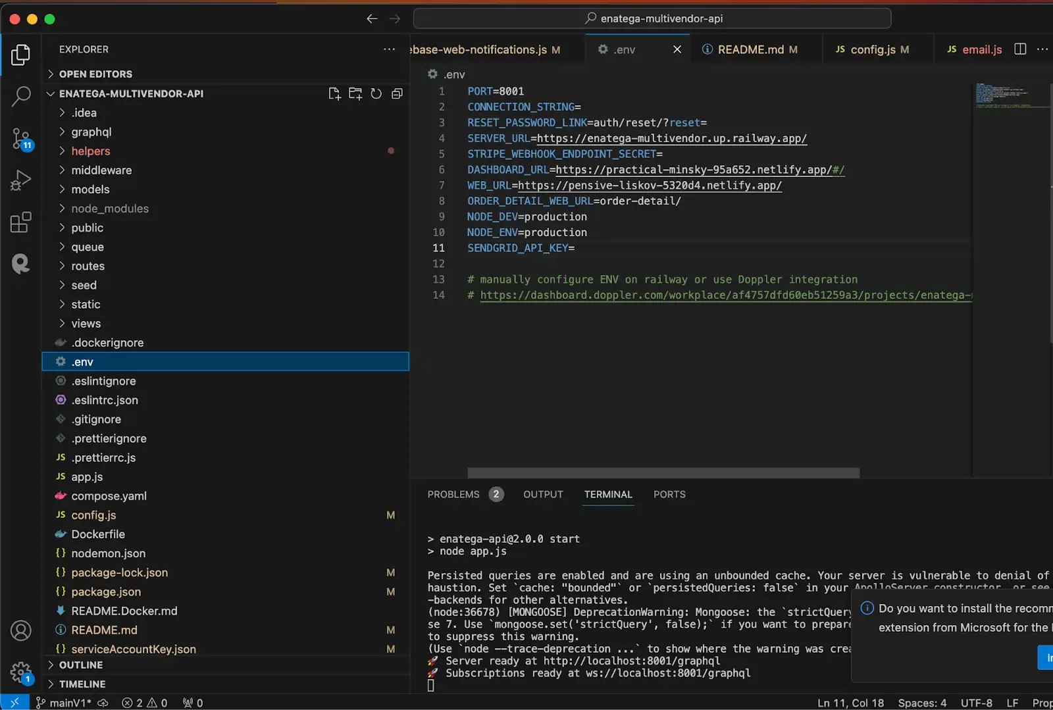Collapse all folders in explorer
This screenshot has width=1053, height=710.
[x=397, y=94]
